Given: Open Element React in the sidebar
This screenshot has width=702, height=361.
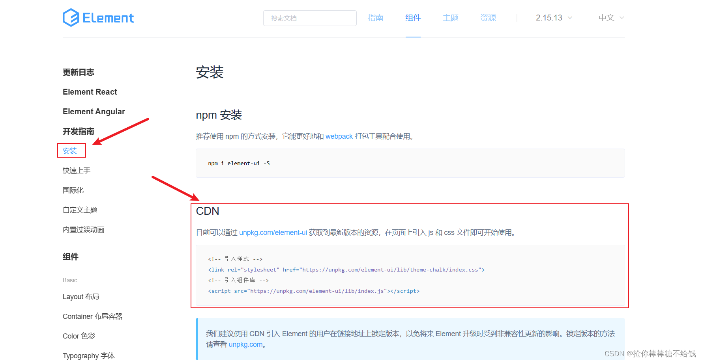Looking at the screenshot, I should pos(90,92).
